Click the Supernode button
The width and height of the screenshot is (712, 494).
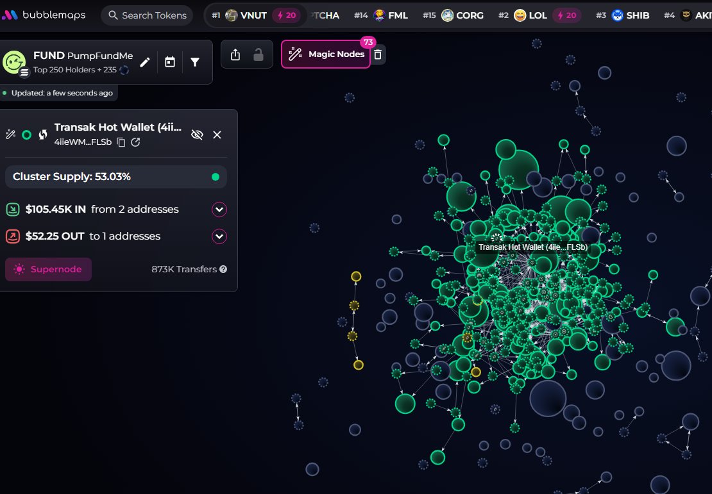[x=48, y=269]
